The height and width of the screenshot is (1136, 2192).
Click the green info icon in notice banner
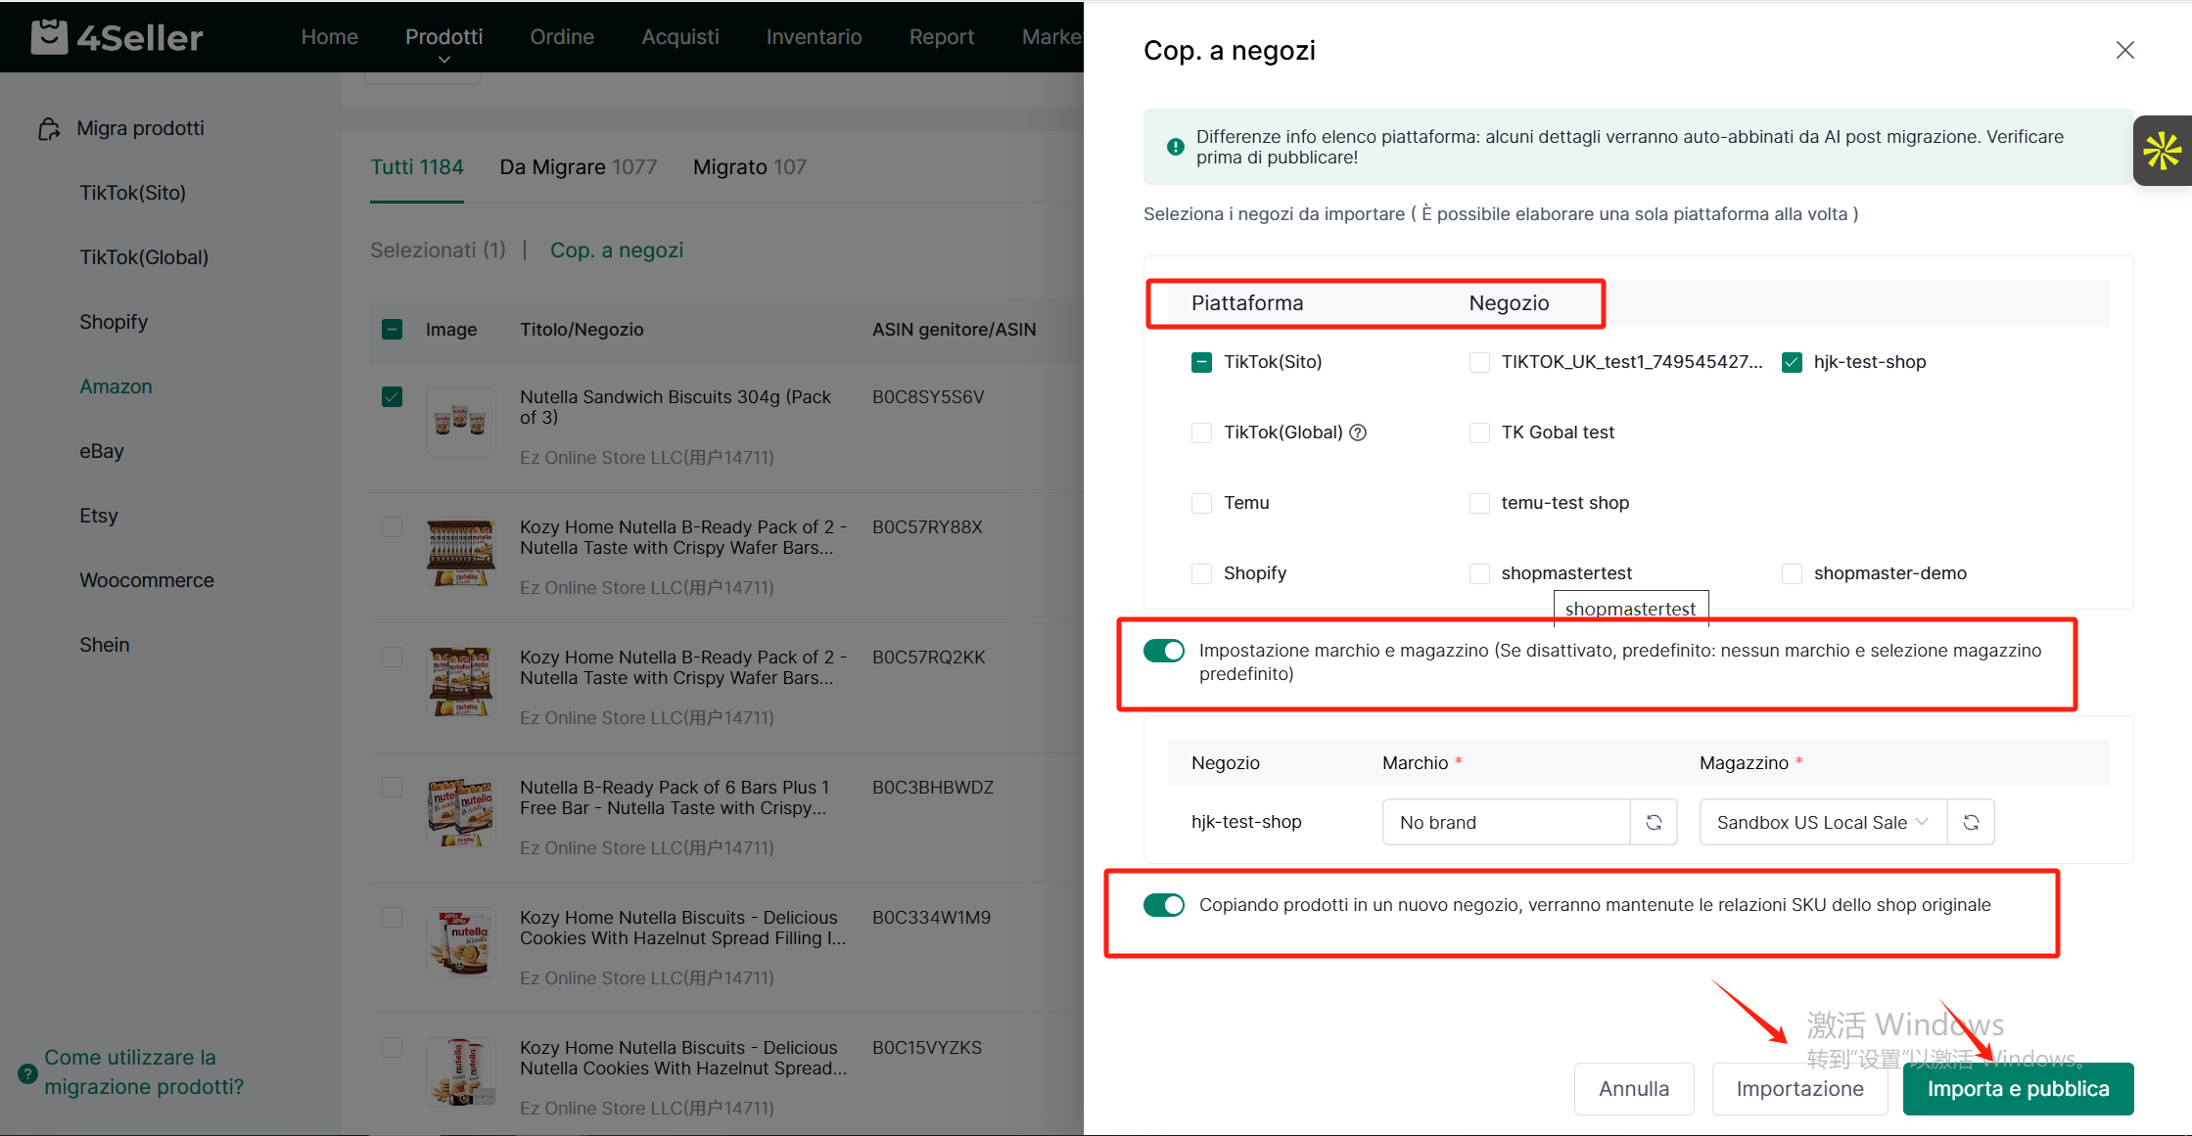tap(1175, 147)
